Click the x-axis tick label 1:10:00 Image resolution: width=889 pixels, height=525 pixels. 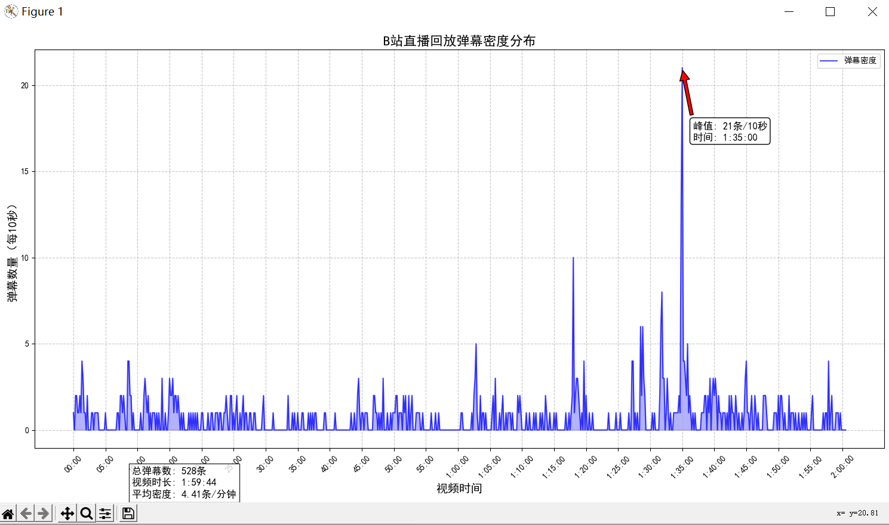pyautogui.click(x=521, y=467)
